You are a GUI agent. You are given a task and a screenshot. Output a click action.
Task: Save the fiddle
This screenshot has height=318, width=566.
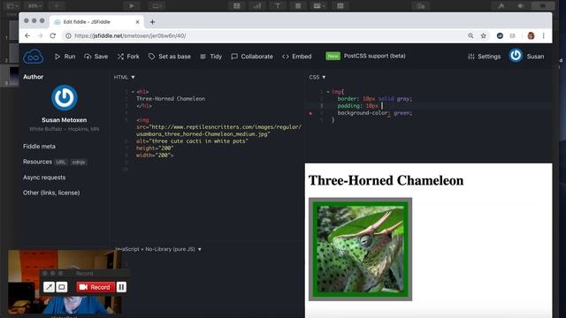[96, 57]
